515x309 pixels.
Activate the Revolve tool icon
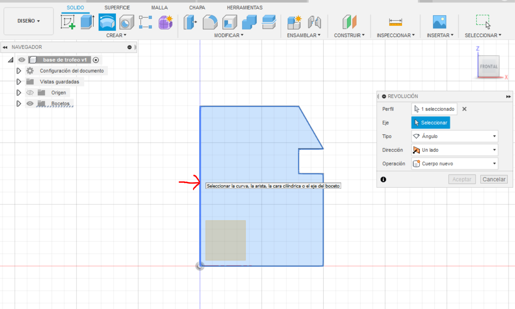pos(107,22)
